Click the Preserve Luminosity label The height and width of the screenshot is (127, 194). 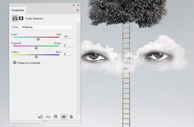click(29, 63)
